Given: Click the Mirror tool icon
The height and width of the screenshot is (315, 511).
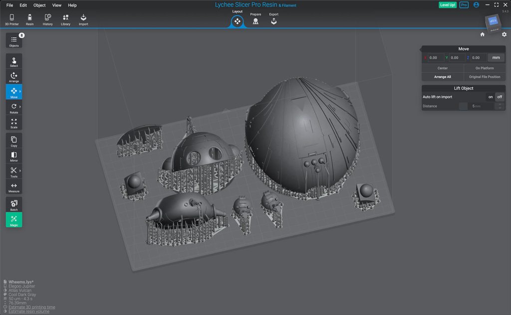Looking at the screenshot, I should 14,157.
